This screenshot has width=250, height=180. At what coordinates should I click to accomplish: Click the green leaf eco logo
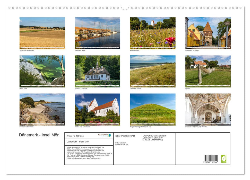(x=224, y=159)
